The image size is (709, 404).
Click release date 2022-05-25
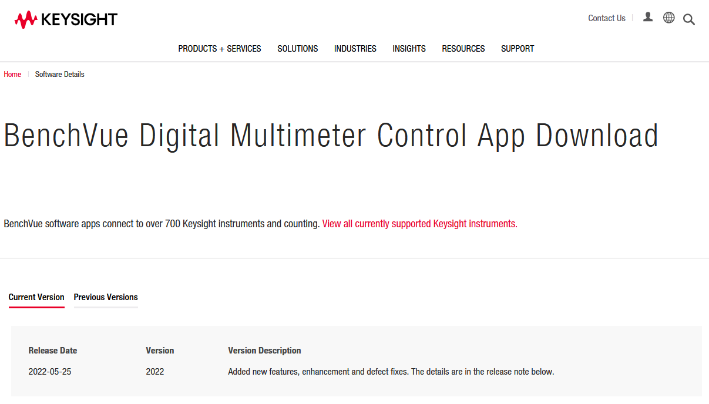click(50, 372)
